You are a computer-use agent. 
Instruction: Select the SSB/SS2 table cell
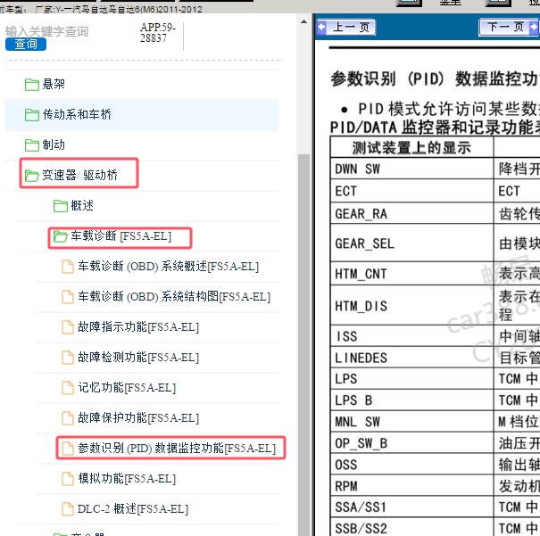(x=411, y=527)
